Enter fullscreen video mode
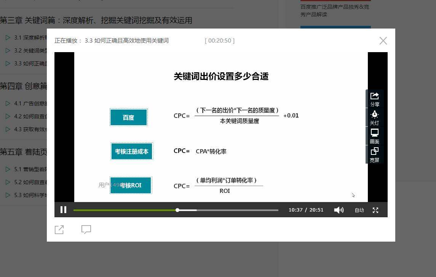The image size is (436, 277). pos(375,210)
